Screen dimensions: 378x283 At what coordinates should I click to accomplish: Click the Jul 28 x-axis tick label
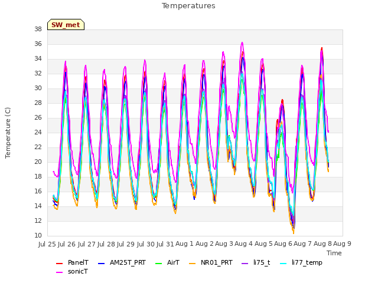[x=106, y=244]
